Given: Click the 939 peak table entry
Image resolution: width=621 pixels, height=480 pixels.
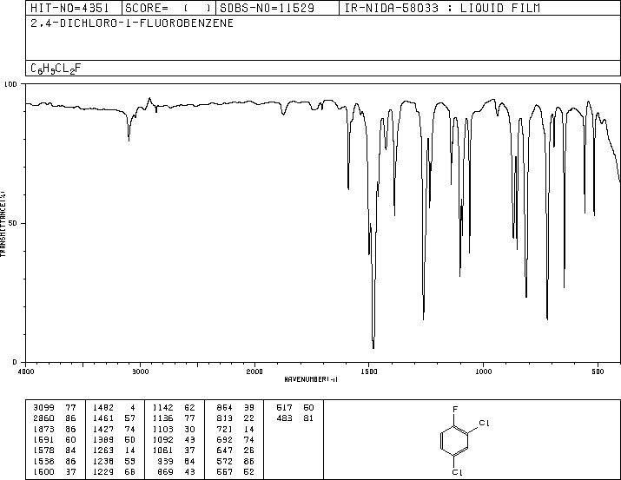Looking at the screenshot, I should point(176,462).
